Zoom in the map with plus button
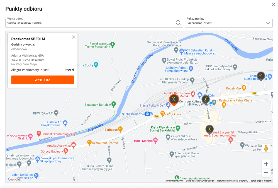 [266, 164]
